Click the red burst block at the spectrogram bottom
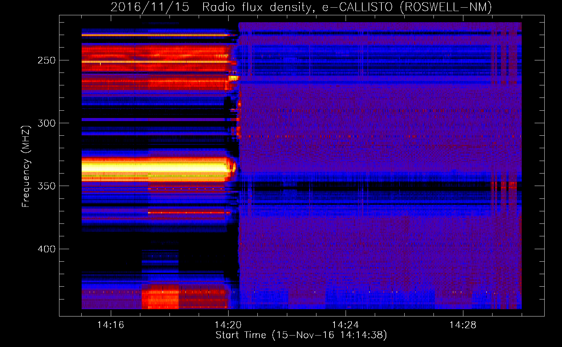Screen dimensions: 562x347 pyautogui.click(x=160, y=297)
